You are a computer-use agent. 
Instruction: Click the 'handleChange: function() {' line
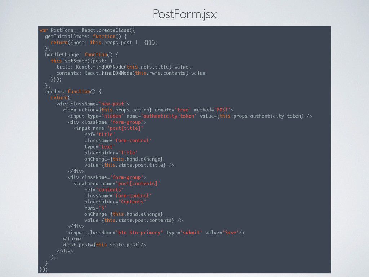tap(82, 55)
